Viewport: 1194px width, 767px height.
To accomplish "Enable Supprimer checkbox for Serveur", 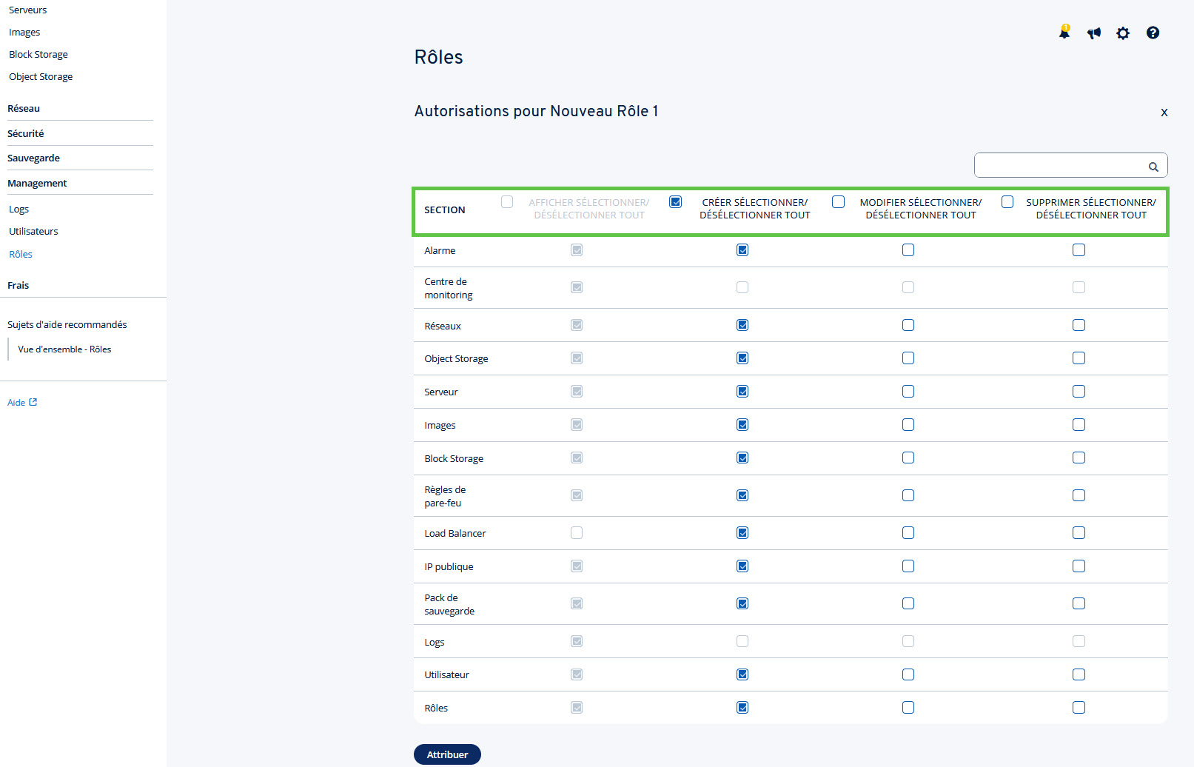I will pos(1079,392).
